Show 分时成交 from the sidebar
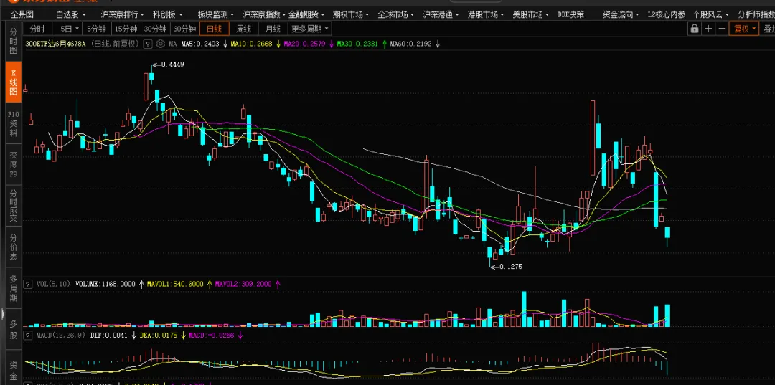The image size is (775, 385). (14, 205)
